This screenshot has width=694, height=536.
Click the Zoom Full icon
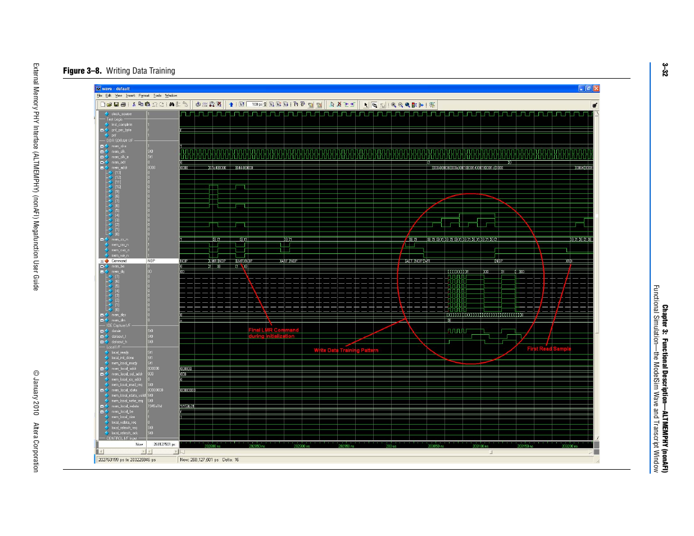[x=407, y=105]
